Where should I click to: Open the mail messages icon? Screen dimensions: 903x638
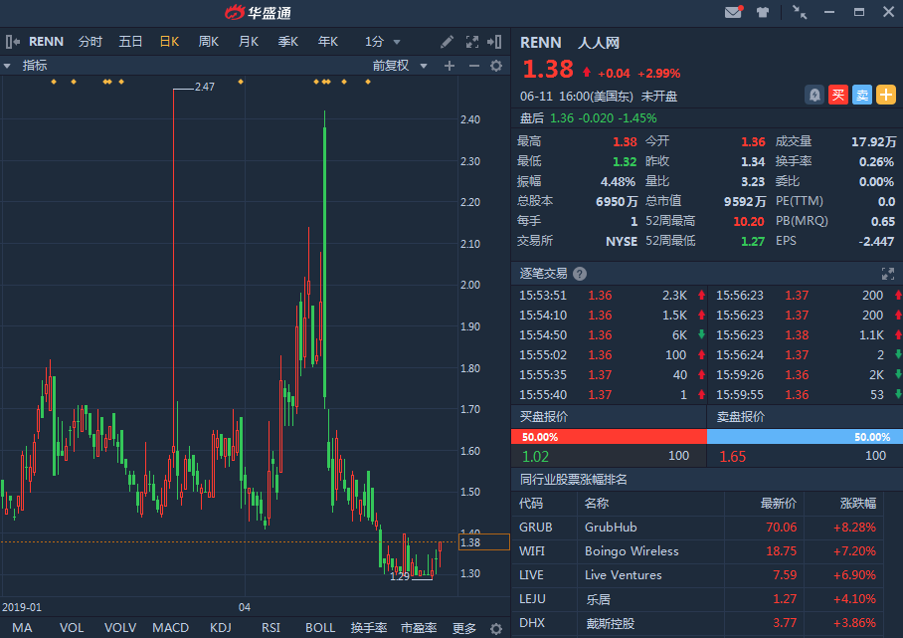[x=733, y=13]
